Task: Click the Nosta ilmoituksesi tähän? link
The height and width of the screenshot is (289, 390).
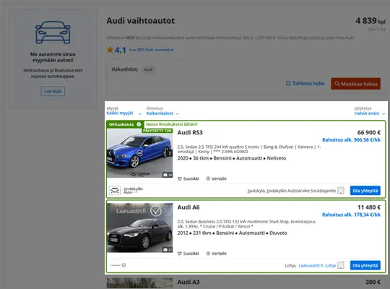Action: [172, 124]
